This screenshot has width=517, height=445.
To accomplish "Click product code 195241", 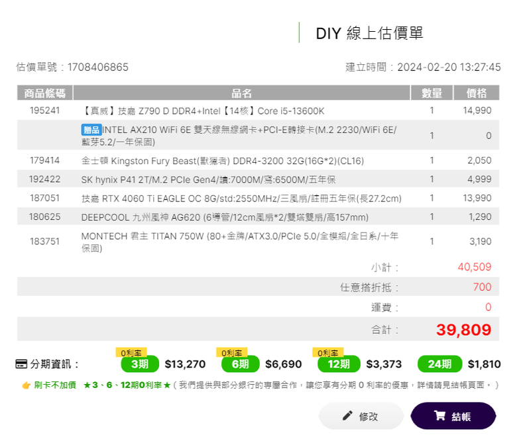I will 44,111.
